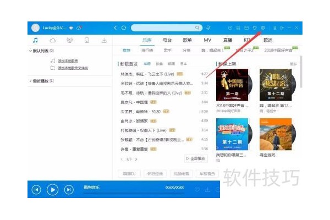330x220 pixels.
Task: Click the VIP diamond icon
Action: click(x=71, y=28)
